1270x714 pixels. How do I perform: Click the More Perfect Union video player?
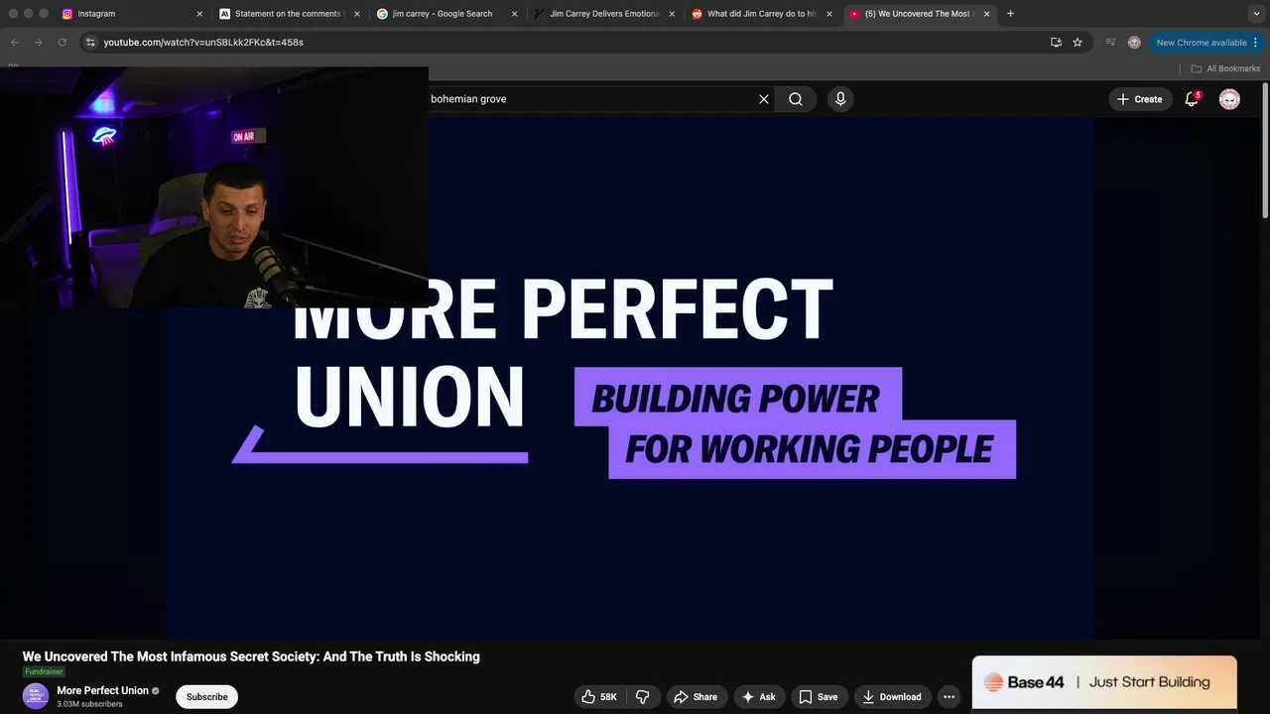pos(630,378)
